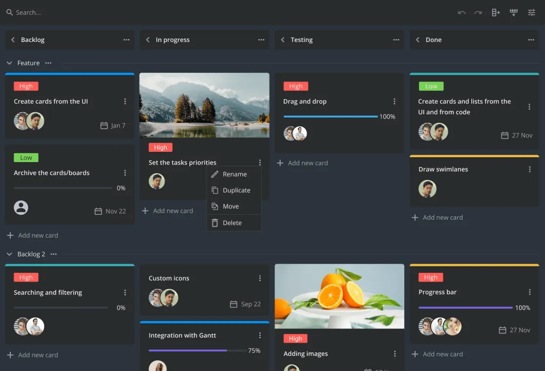
Task: Click the redo arrow in top toolbar
Action: [x=478, y=13]
